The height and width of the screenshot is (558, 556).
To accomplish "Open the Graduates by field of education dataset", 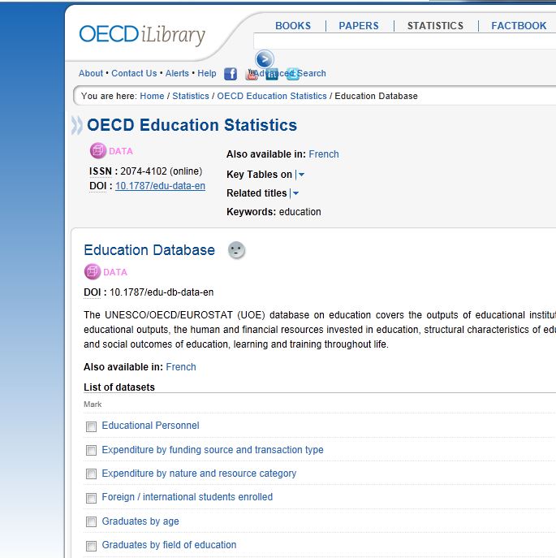I will 169,545.
